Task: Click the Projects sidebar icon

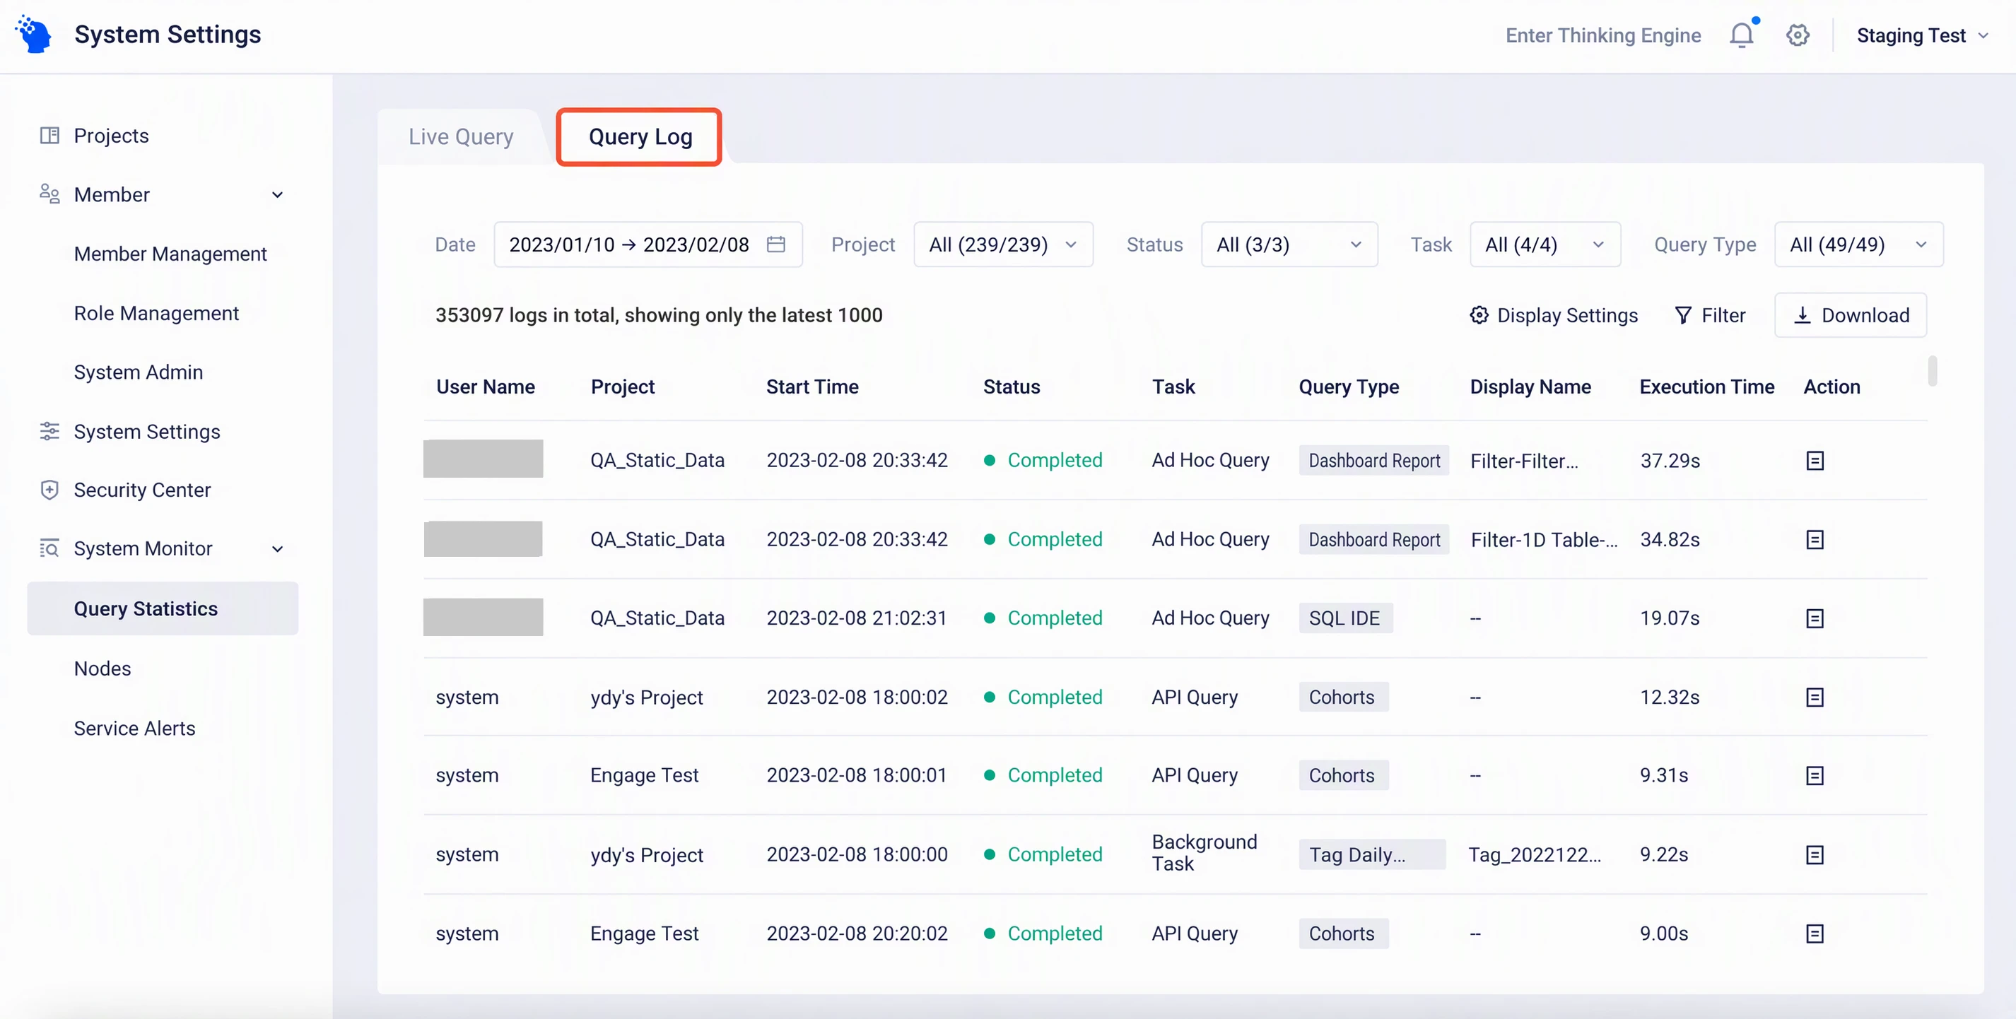Action: 49,136
